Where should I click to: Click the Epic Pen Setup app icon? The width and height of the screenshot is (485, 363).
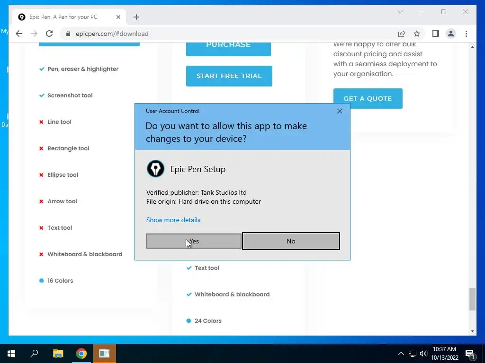155,169
